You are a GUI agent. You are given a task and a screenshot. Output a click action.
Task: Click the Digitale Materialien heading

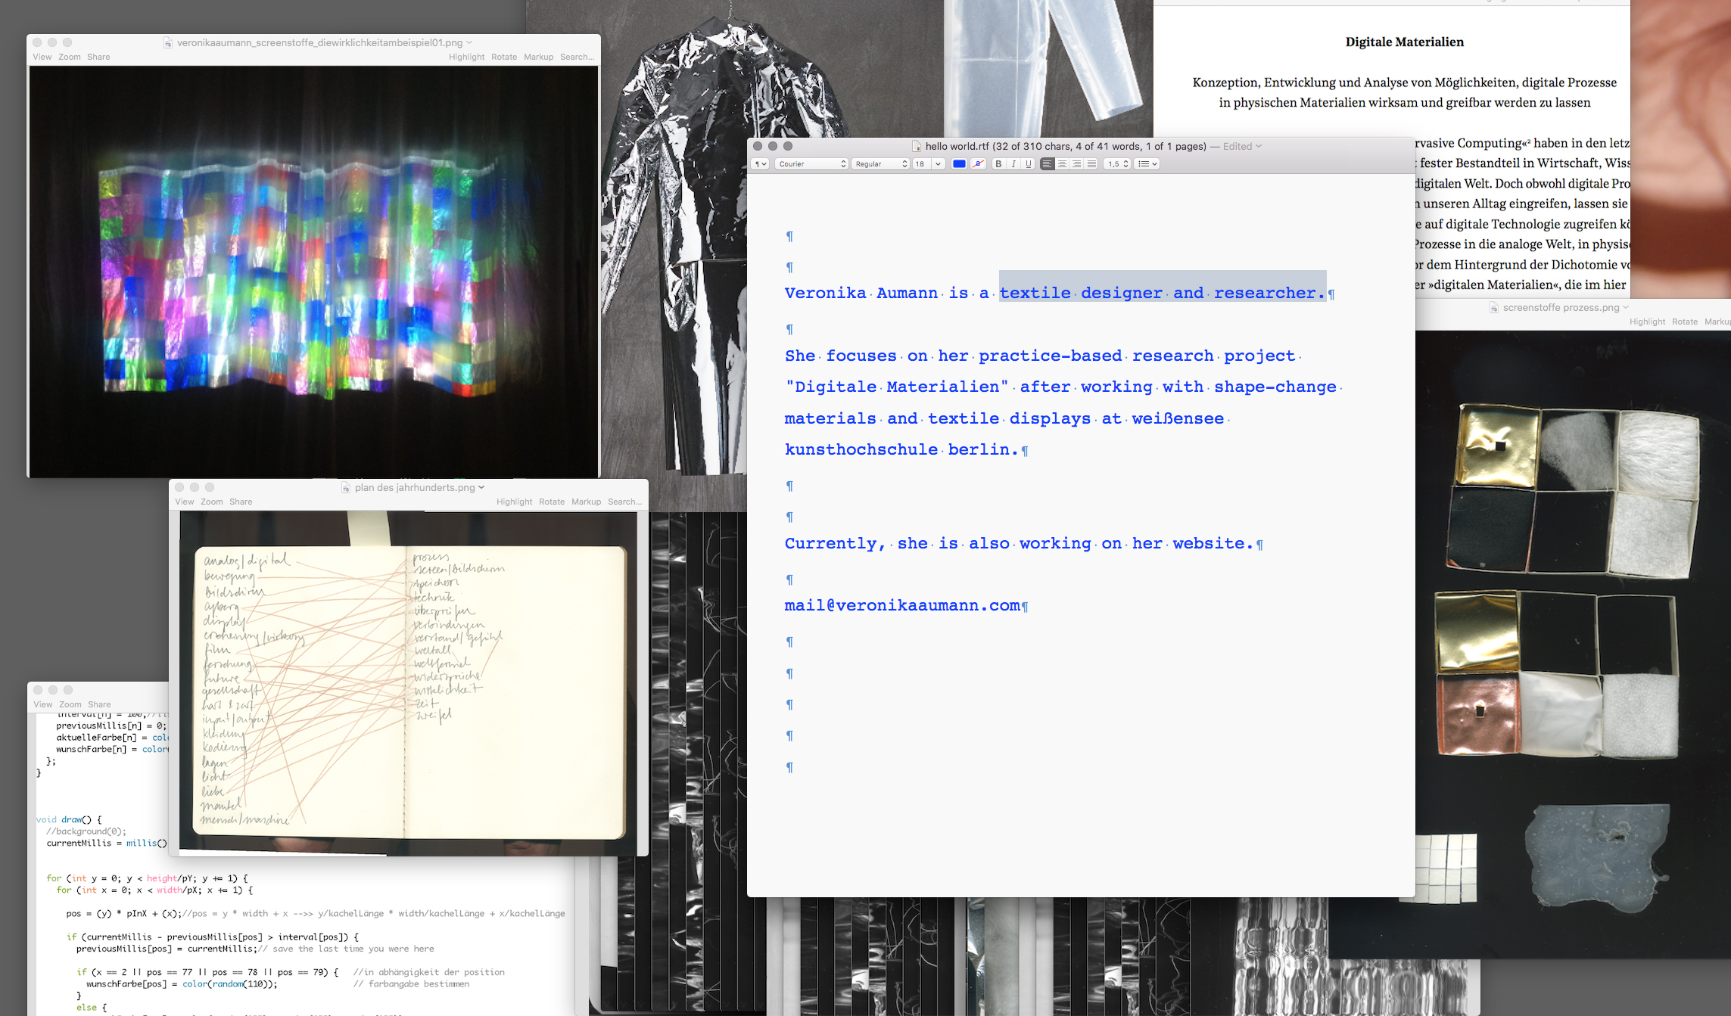click(1404, 42)
